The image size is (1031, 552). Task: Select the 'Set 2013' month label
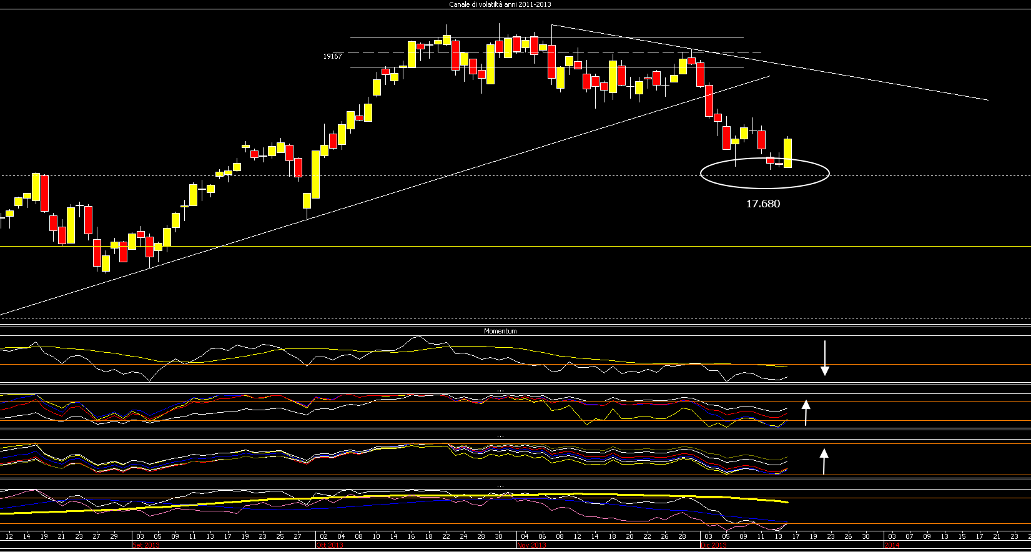click(x=147, y=546)
